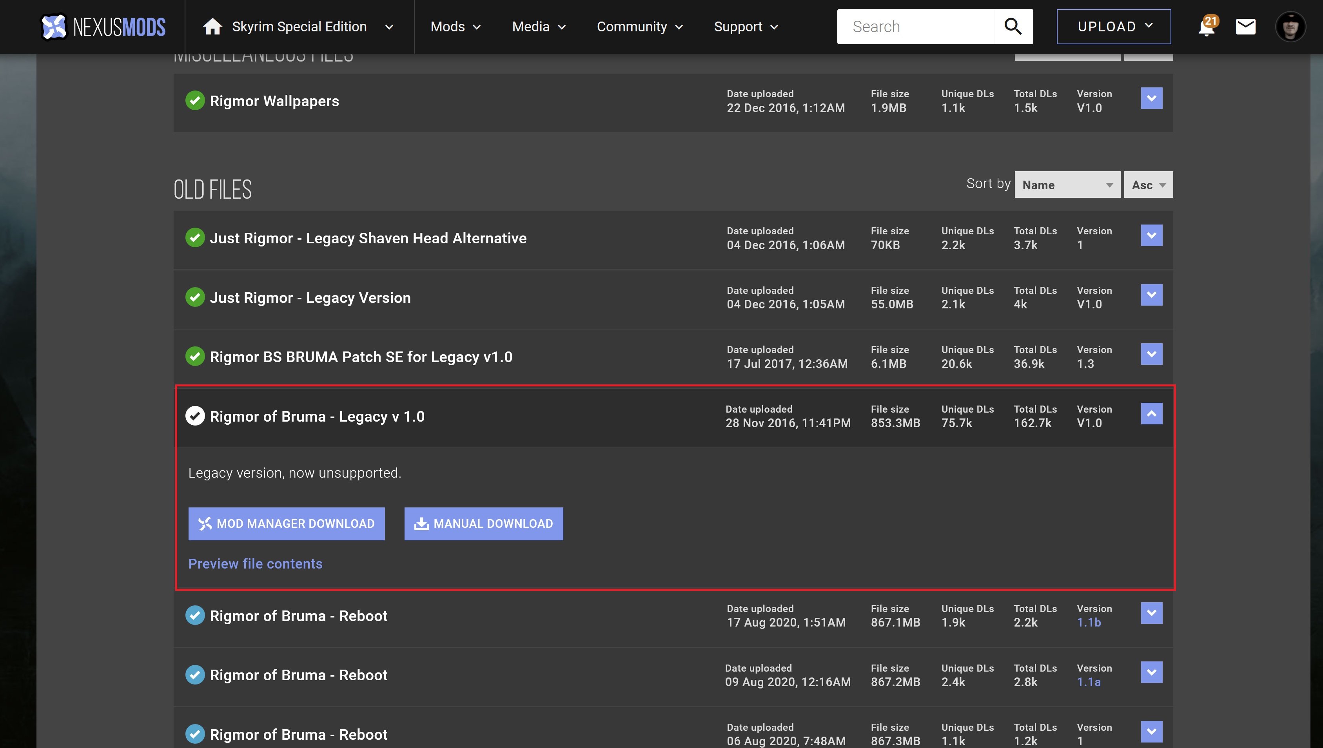Click the Mod Manager Download button

286,523
